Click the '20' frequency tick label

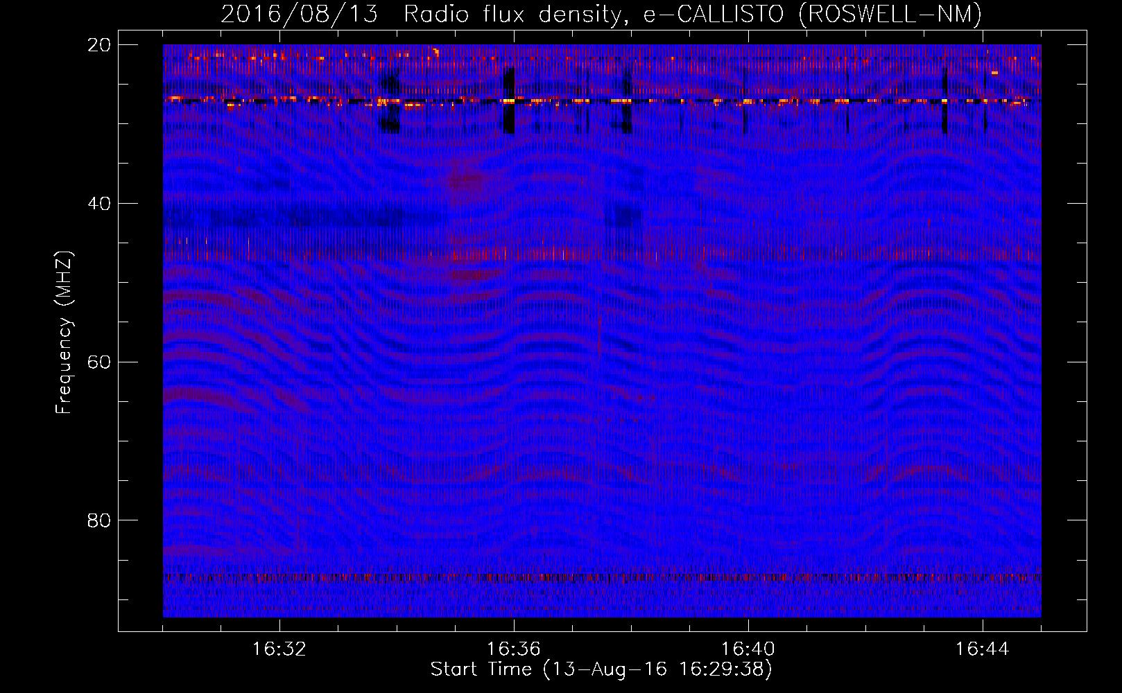(x=99, y=45)
